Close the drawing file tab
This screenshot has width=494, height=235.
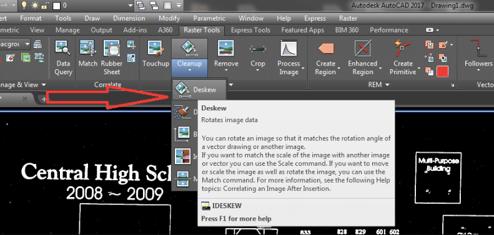click(x=25, y=98)
